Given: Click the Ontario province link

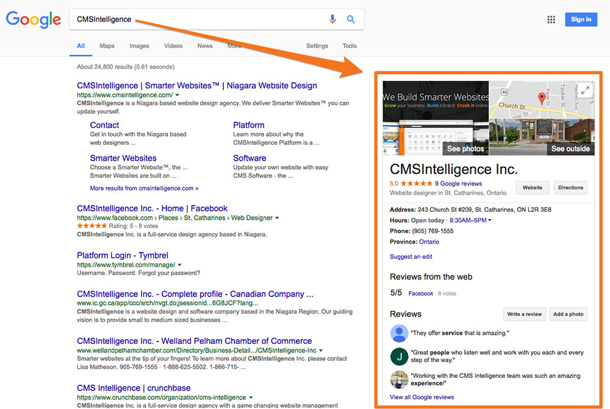Looking at the screenshot, I should [x=429, y=242].
